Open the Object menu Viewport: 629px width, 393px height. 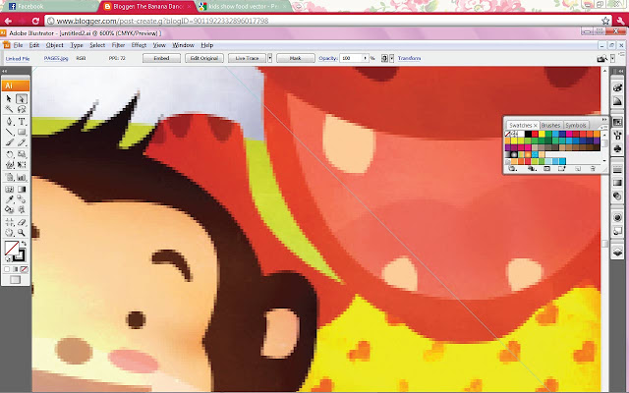coord(55,45)
